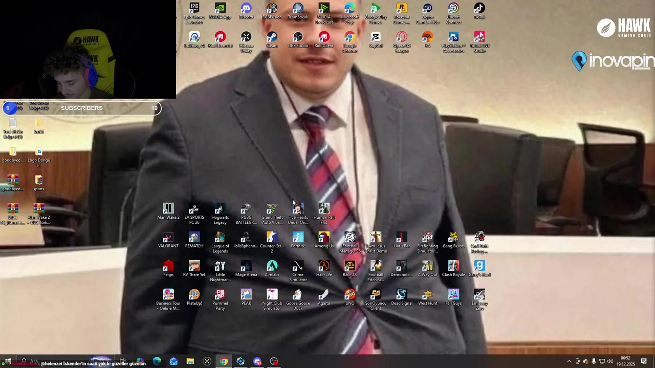Select the OBS Studio shortcut

[x=298, y=40]
